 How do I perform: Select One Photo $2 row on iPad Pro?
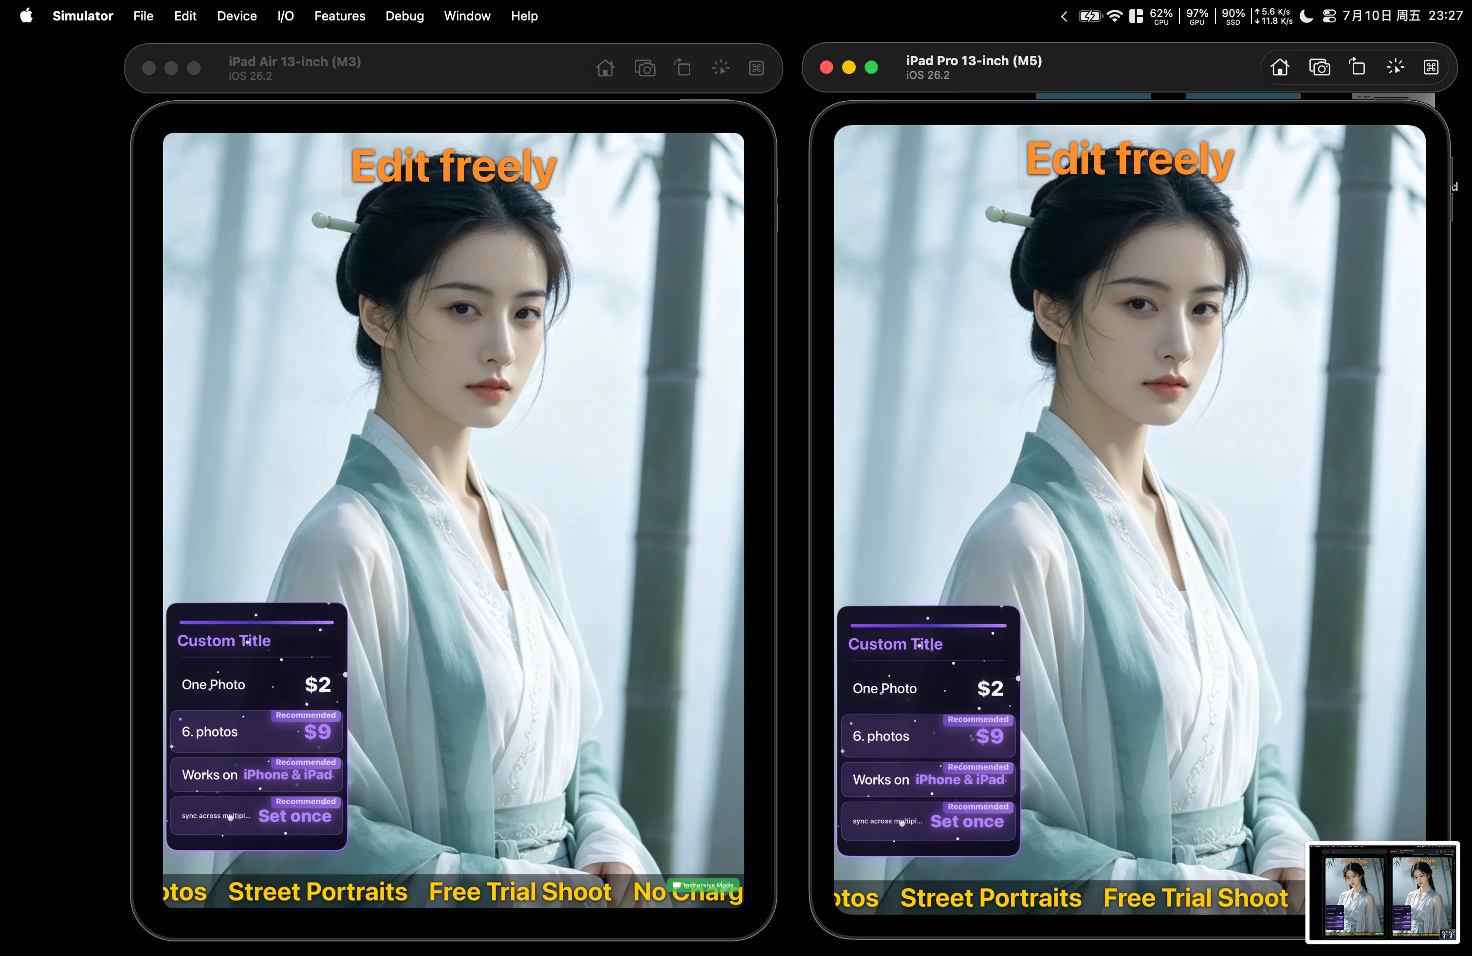tap(928, 688)
